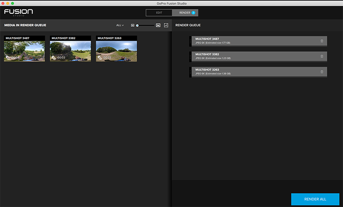Click the Fusion Studio logo
This screenshot has width=343, height=207.
pyautogui.click(x=18, y=12)
